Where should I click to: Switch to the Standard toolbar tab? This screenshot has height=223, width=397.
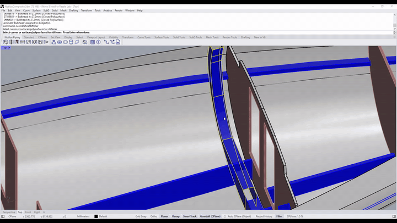pyautogui.click(x=29, y=37)
